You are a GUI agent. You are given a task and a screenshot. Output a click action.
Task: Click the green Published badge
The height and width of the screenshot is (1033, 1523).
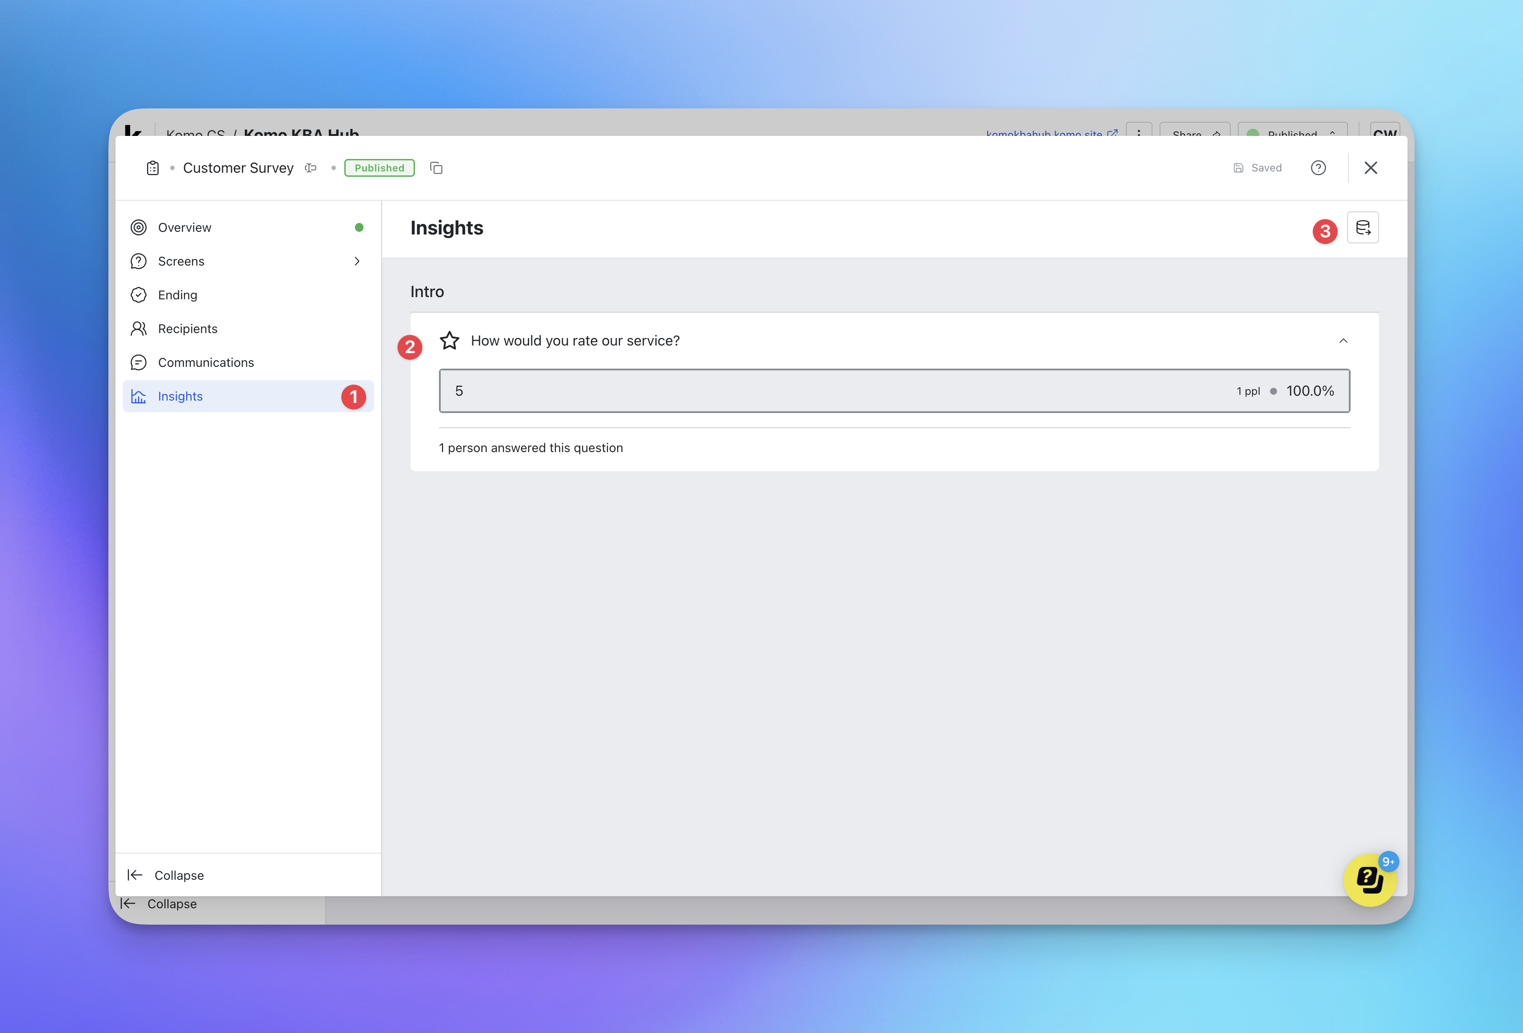379,168
